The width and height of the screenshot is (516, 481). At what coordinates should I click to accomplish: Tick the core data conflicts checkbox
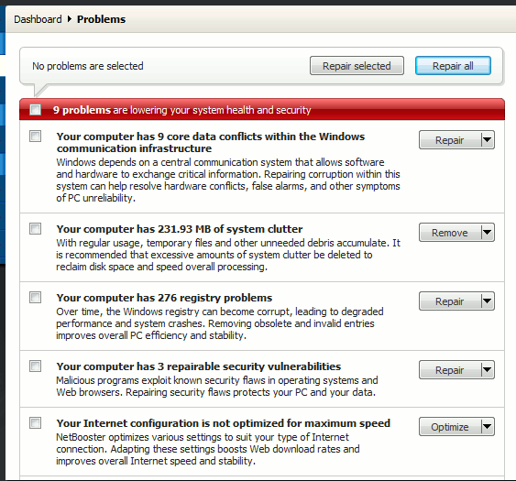tap(35, 136)
